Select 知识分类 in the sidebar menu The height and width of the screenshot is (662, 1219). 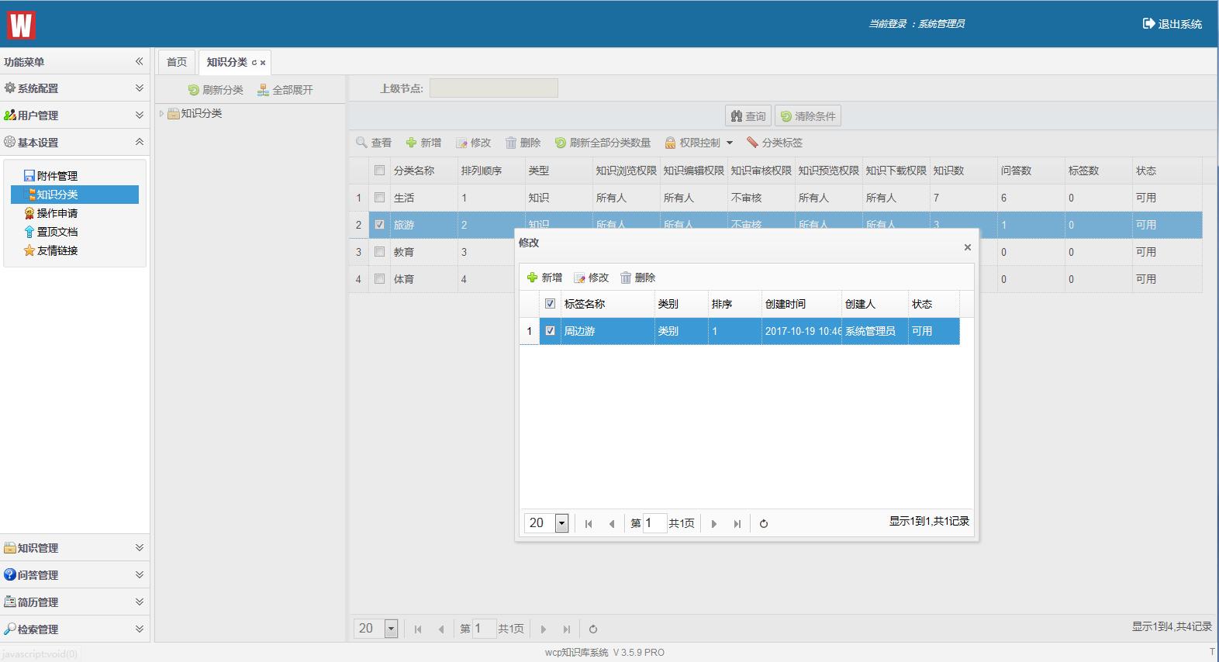pos(74,195)
